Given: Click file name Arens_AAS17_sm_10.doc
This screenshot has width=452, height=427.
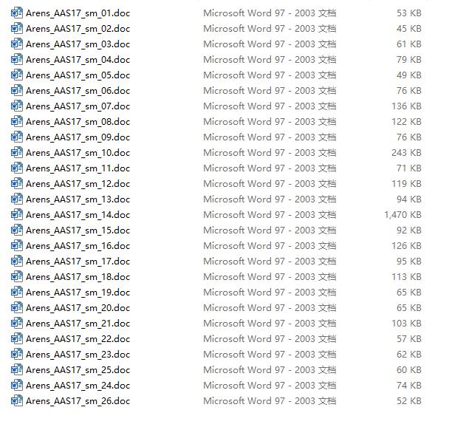Looking at the screenshot, I should (x=78, y=153).
